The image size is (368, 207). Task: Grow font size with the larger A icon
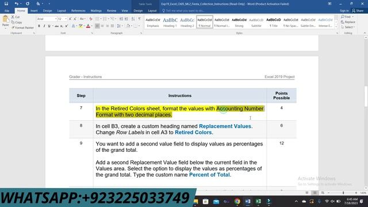70,19
